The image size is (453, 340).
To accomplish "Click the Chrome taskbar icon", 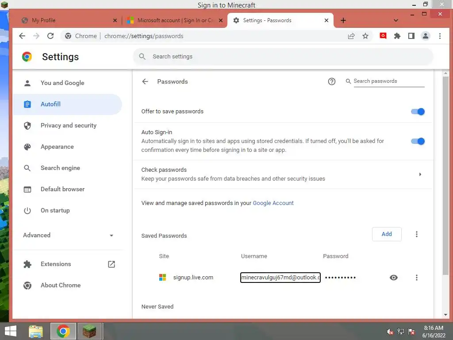I will [x=63, y=331].
